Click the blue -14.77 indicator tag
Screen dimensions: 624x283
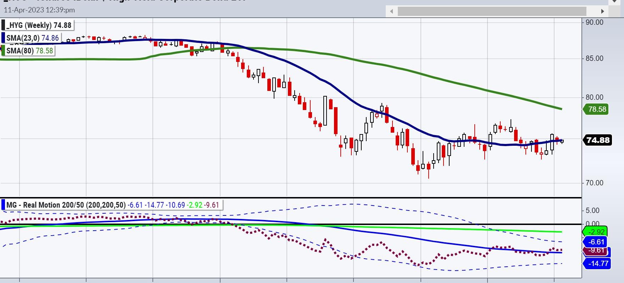(597, 264)
